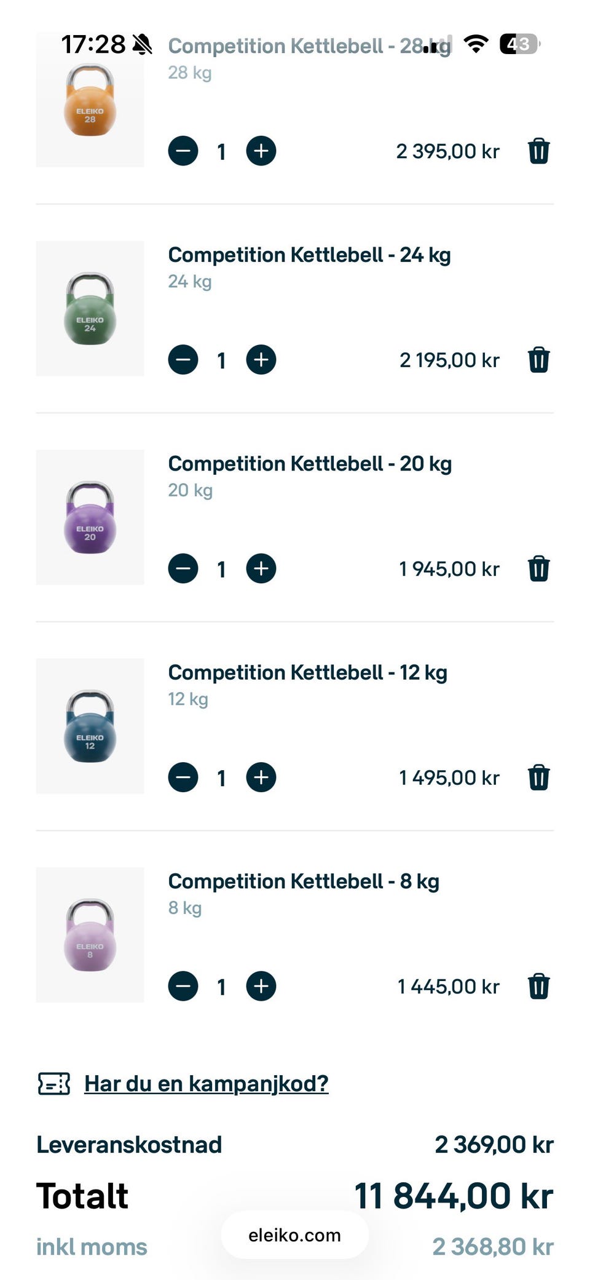This screenshot has height=1280, width=590.
Task: Tap the campaign code ticket icon
Action: pyautogui.click(x=54, y=1084)
